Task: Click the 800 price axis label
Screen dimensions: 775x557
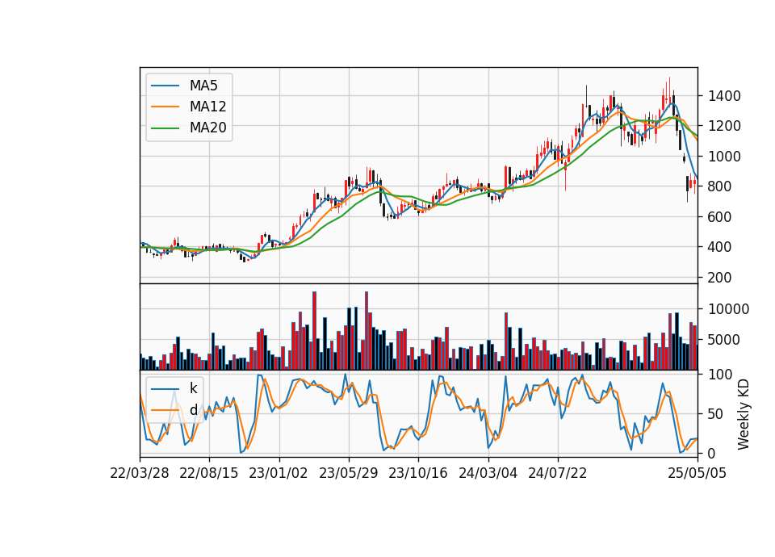Action: coord(719,186)
